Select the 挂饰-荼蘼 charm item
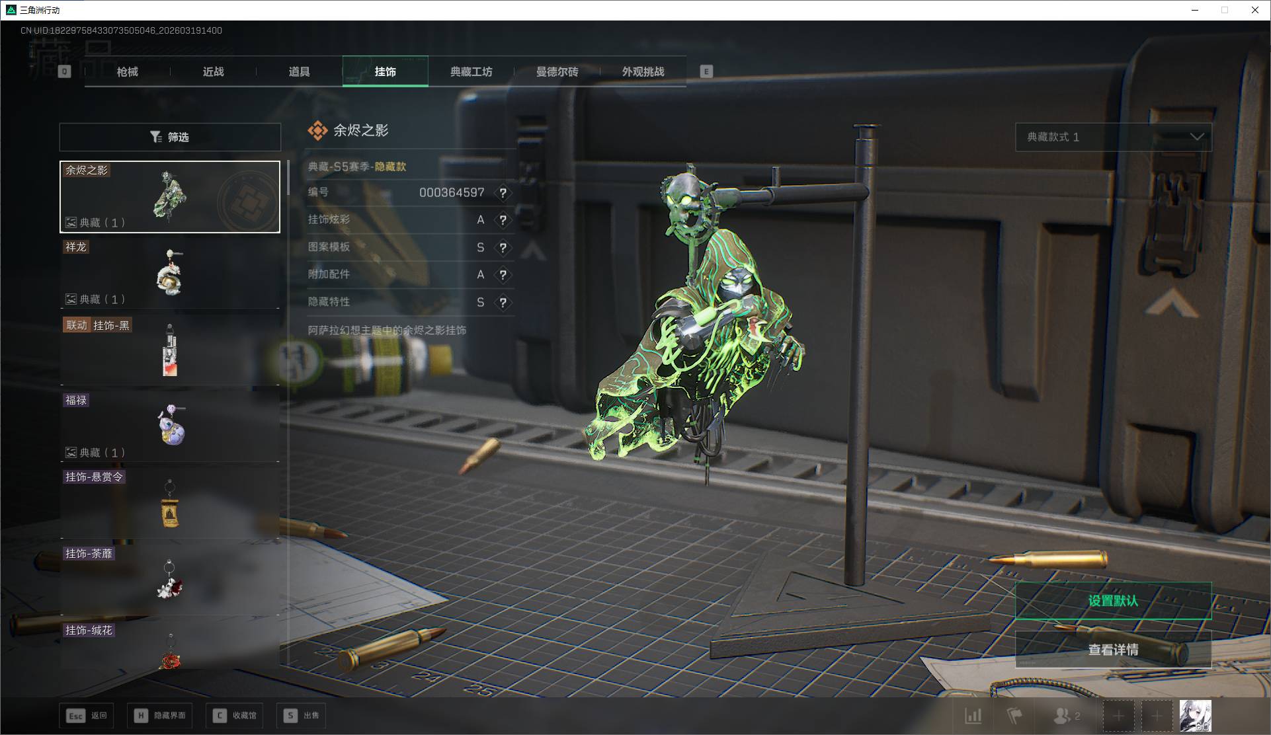 (x=170, y=580)
